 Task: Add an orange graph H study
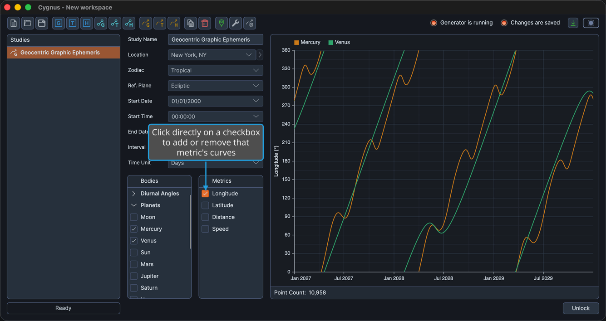(174, 23)
